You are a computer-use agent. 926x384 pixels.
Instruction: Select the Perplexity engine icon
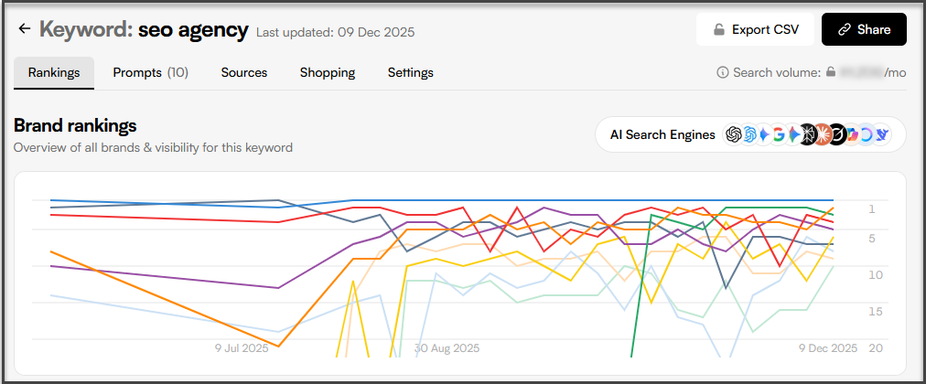[808, 134]
